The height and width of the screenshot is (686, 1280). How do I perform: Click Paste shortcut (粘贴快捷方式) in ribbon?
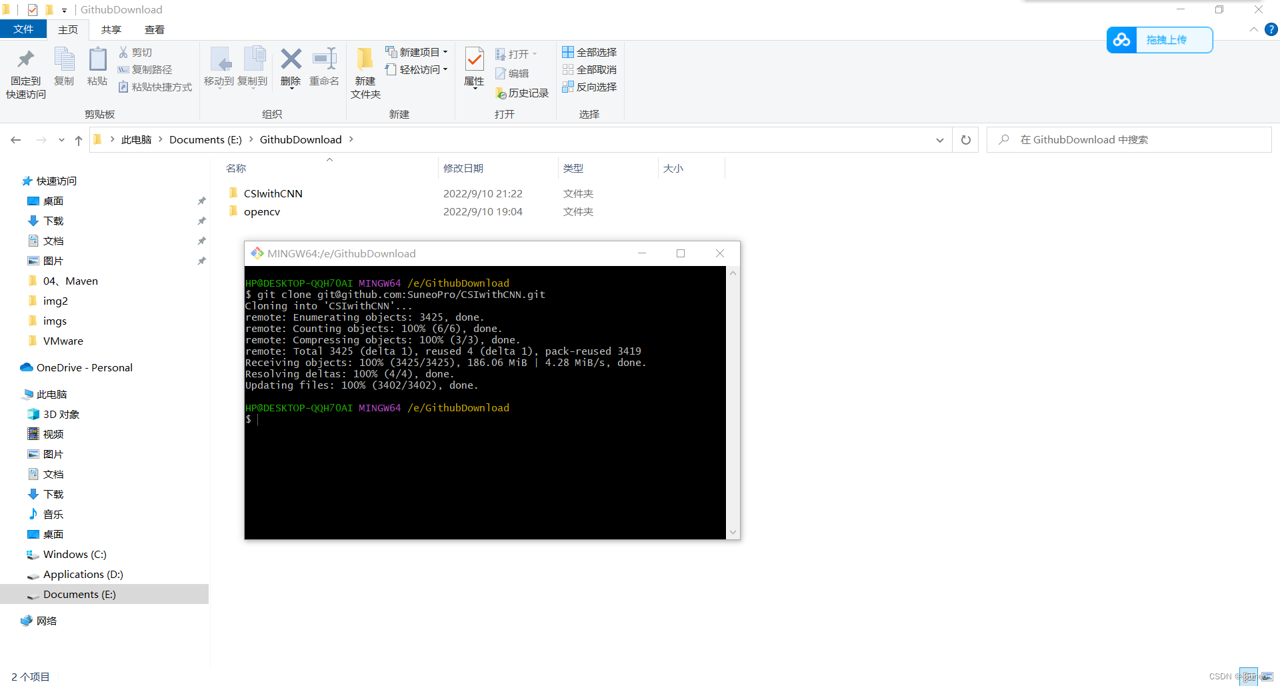155,87
